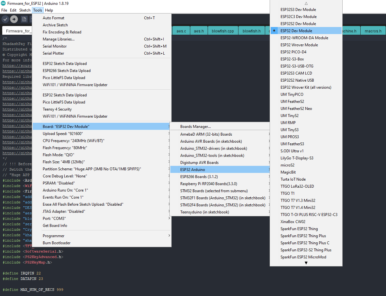The height and width of the screenshot is (296, 386).
Task: Expand Flash Mode "QIO" submenu
Action: (x=102, y=155)
